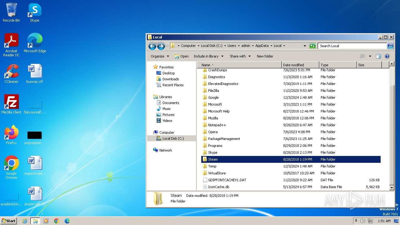400x225 pixels.
Task: Click the search magnifier icon
Action: [x=390, y=46]
